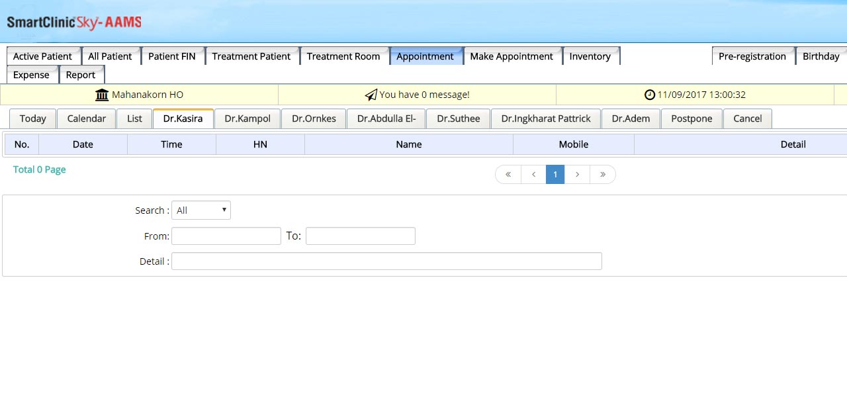Image resolution: width=847 pixels, height=409 pixels.
Task: Focus the Detail search text box
Action: pyautogui.click(x=386, y=261)
